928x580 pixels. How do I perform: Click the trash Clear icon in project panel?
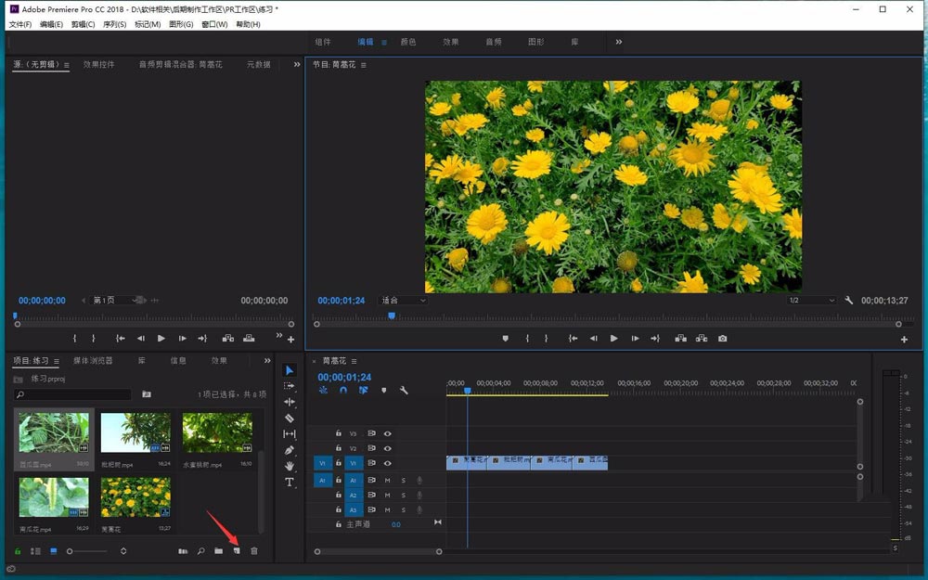tap(254, 551)
